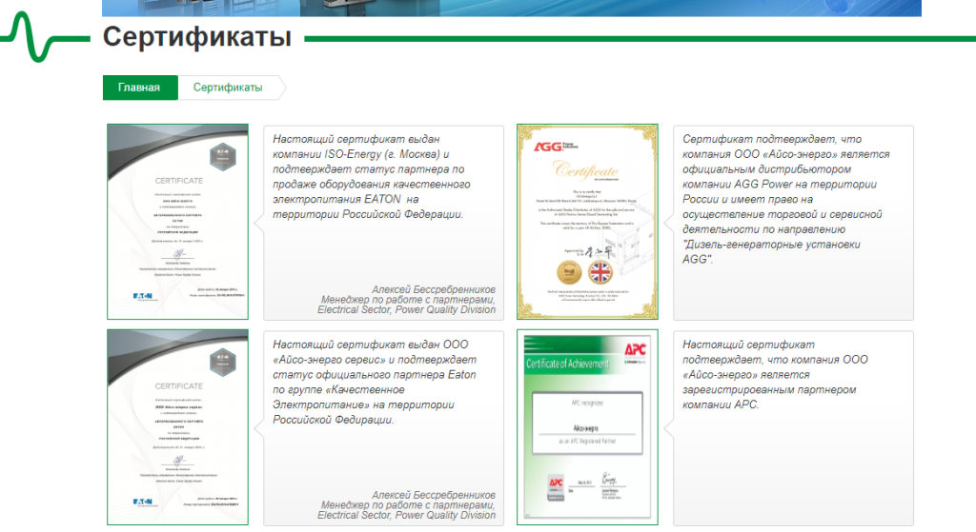The height and width of the screenshot is (532, 976).
Task: Open the Айсо-энерго сервис Eaton certificate thumbnail
Action: 177,427
